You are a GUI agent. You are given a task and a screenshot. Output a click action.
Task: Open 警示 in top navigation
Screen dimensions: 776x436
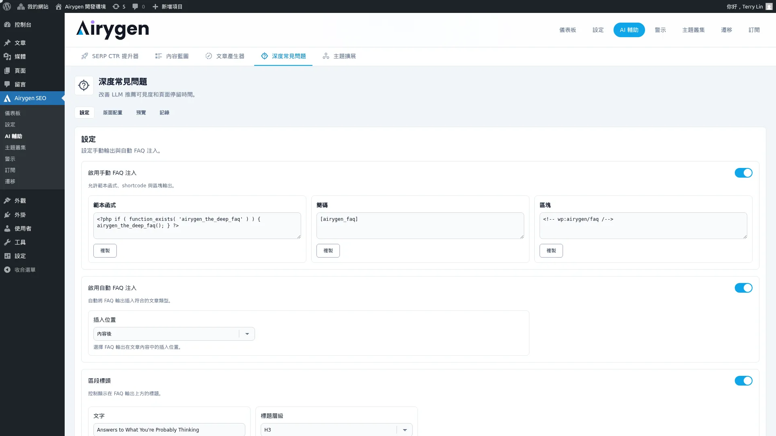tap(660, 30)
